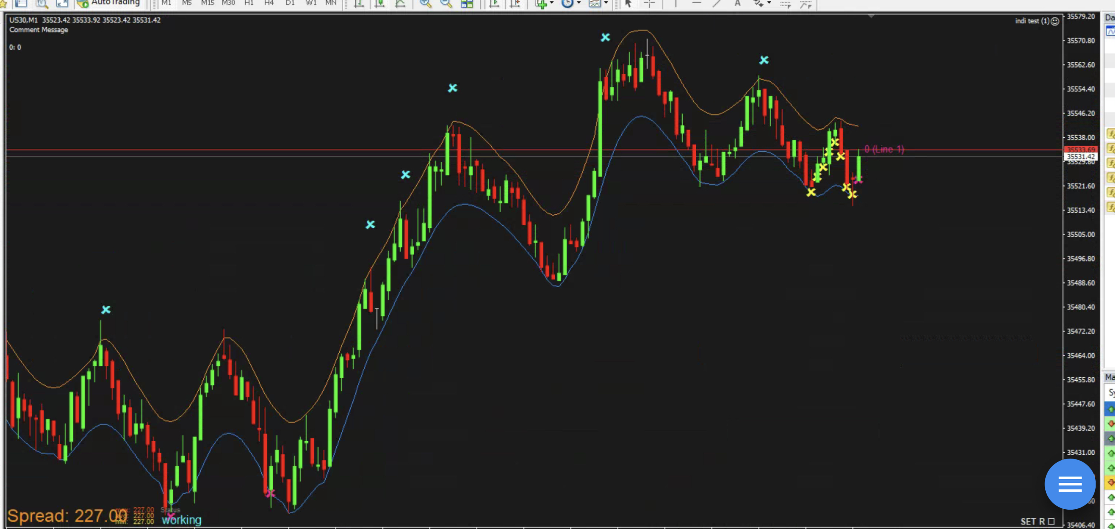Select the Fibonacci retracement tool
This screenshot has height=529, width=1115.
click(x=785, y=4)
